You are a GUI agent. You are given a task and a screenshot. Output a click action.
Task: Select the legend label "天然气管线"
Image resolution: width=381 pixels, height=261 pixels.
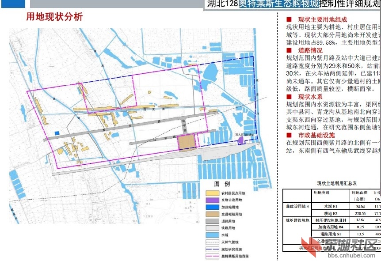click(x=230, y=242)
